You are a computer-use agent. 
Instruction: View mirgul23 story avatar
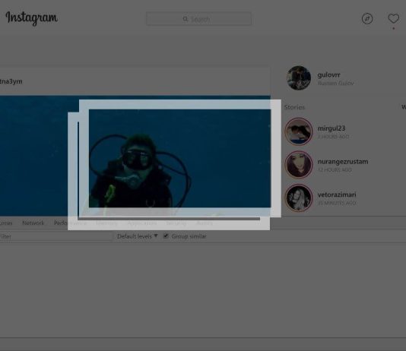[x=299, y=131]
